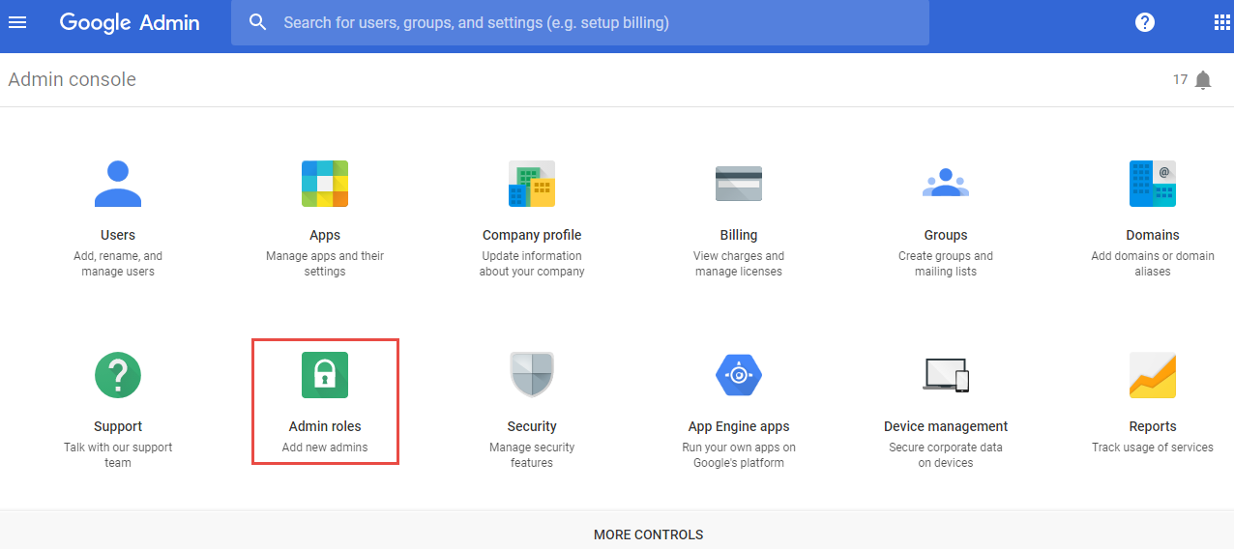This screenshot has width=1234, height=549.
Task: Click "Add domains or domain aliases" text
Action: (x=1153, y=264)
